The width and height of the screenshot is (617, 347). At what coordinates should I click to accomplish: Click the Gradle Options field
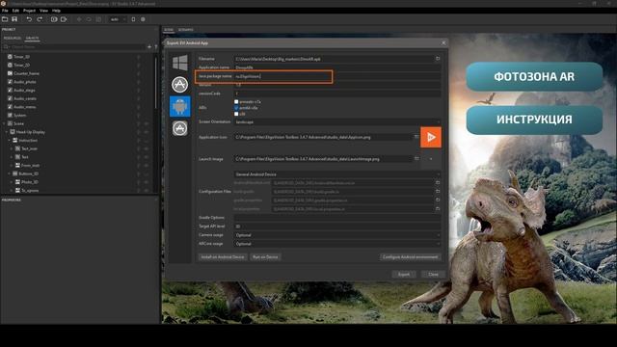[x=337, y=218]
